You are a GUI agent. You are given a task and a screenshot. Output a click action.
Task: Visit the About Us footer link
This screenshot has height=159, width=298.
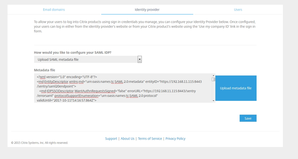click(x=128, y=139)
